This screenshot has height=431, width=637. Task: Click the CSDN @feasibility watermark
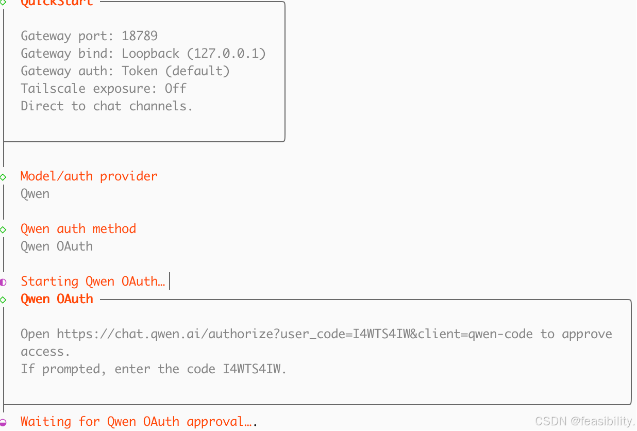point(584,421)
